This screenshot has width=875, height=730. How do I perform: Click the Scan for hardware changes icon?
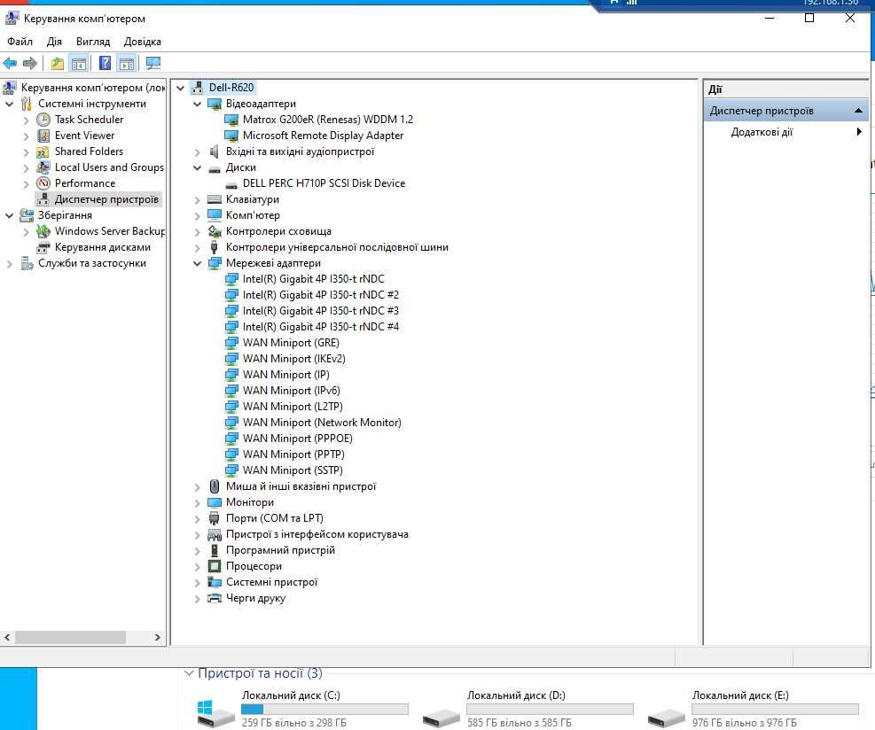152,64
